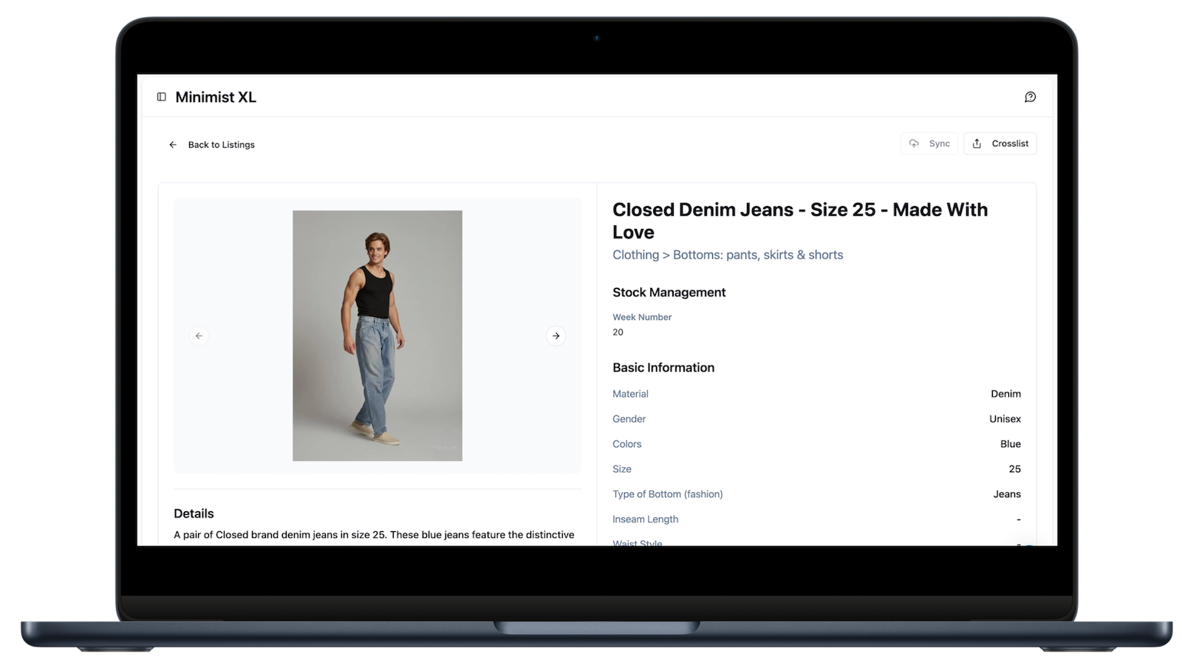Click the Inseam Length field label
The width and height of the screenshot is (1182, 665).
pyautogui.click(x=645, y=519)
